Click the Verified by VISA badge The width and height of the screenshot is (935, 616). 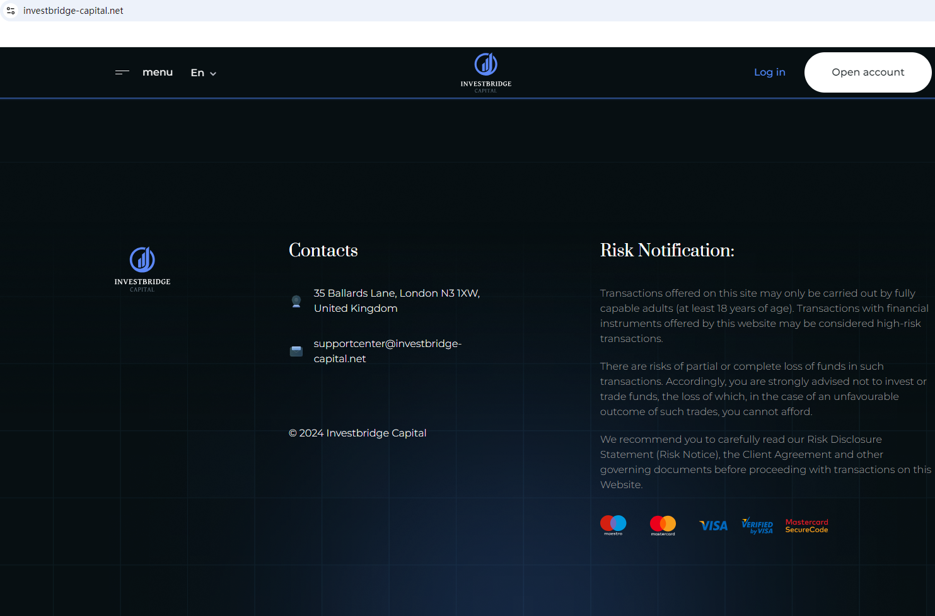[x=757, y=526]
